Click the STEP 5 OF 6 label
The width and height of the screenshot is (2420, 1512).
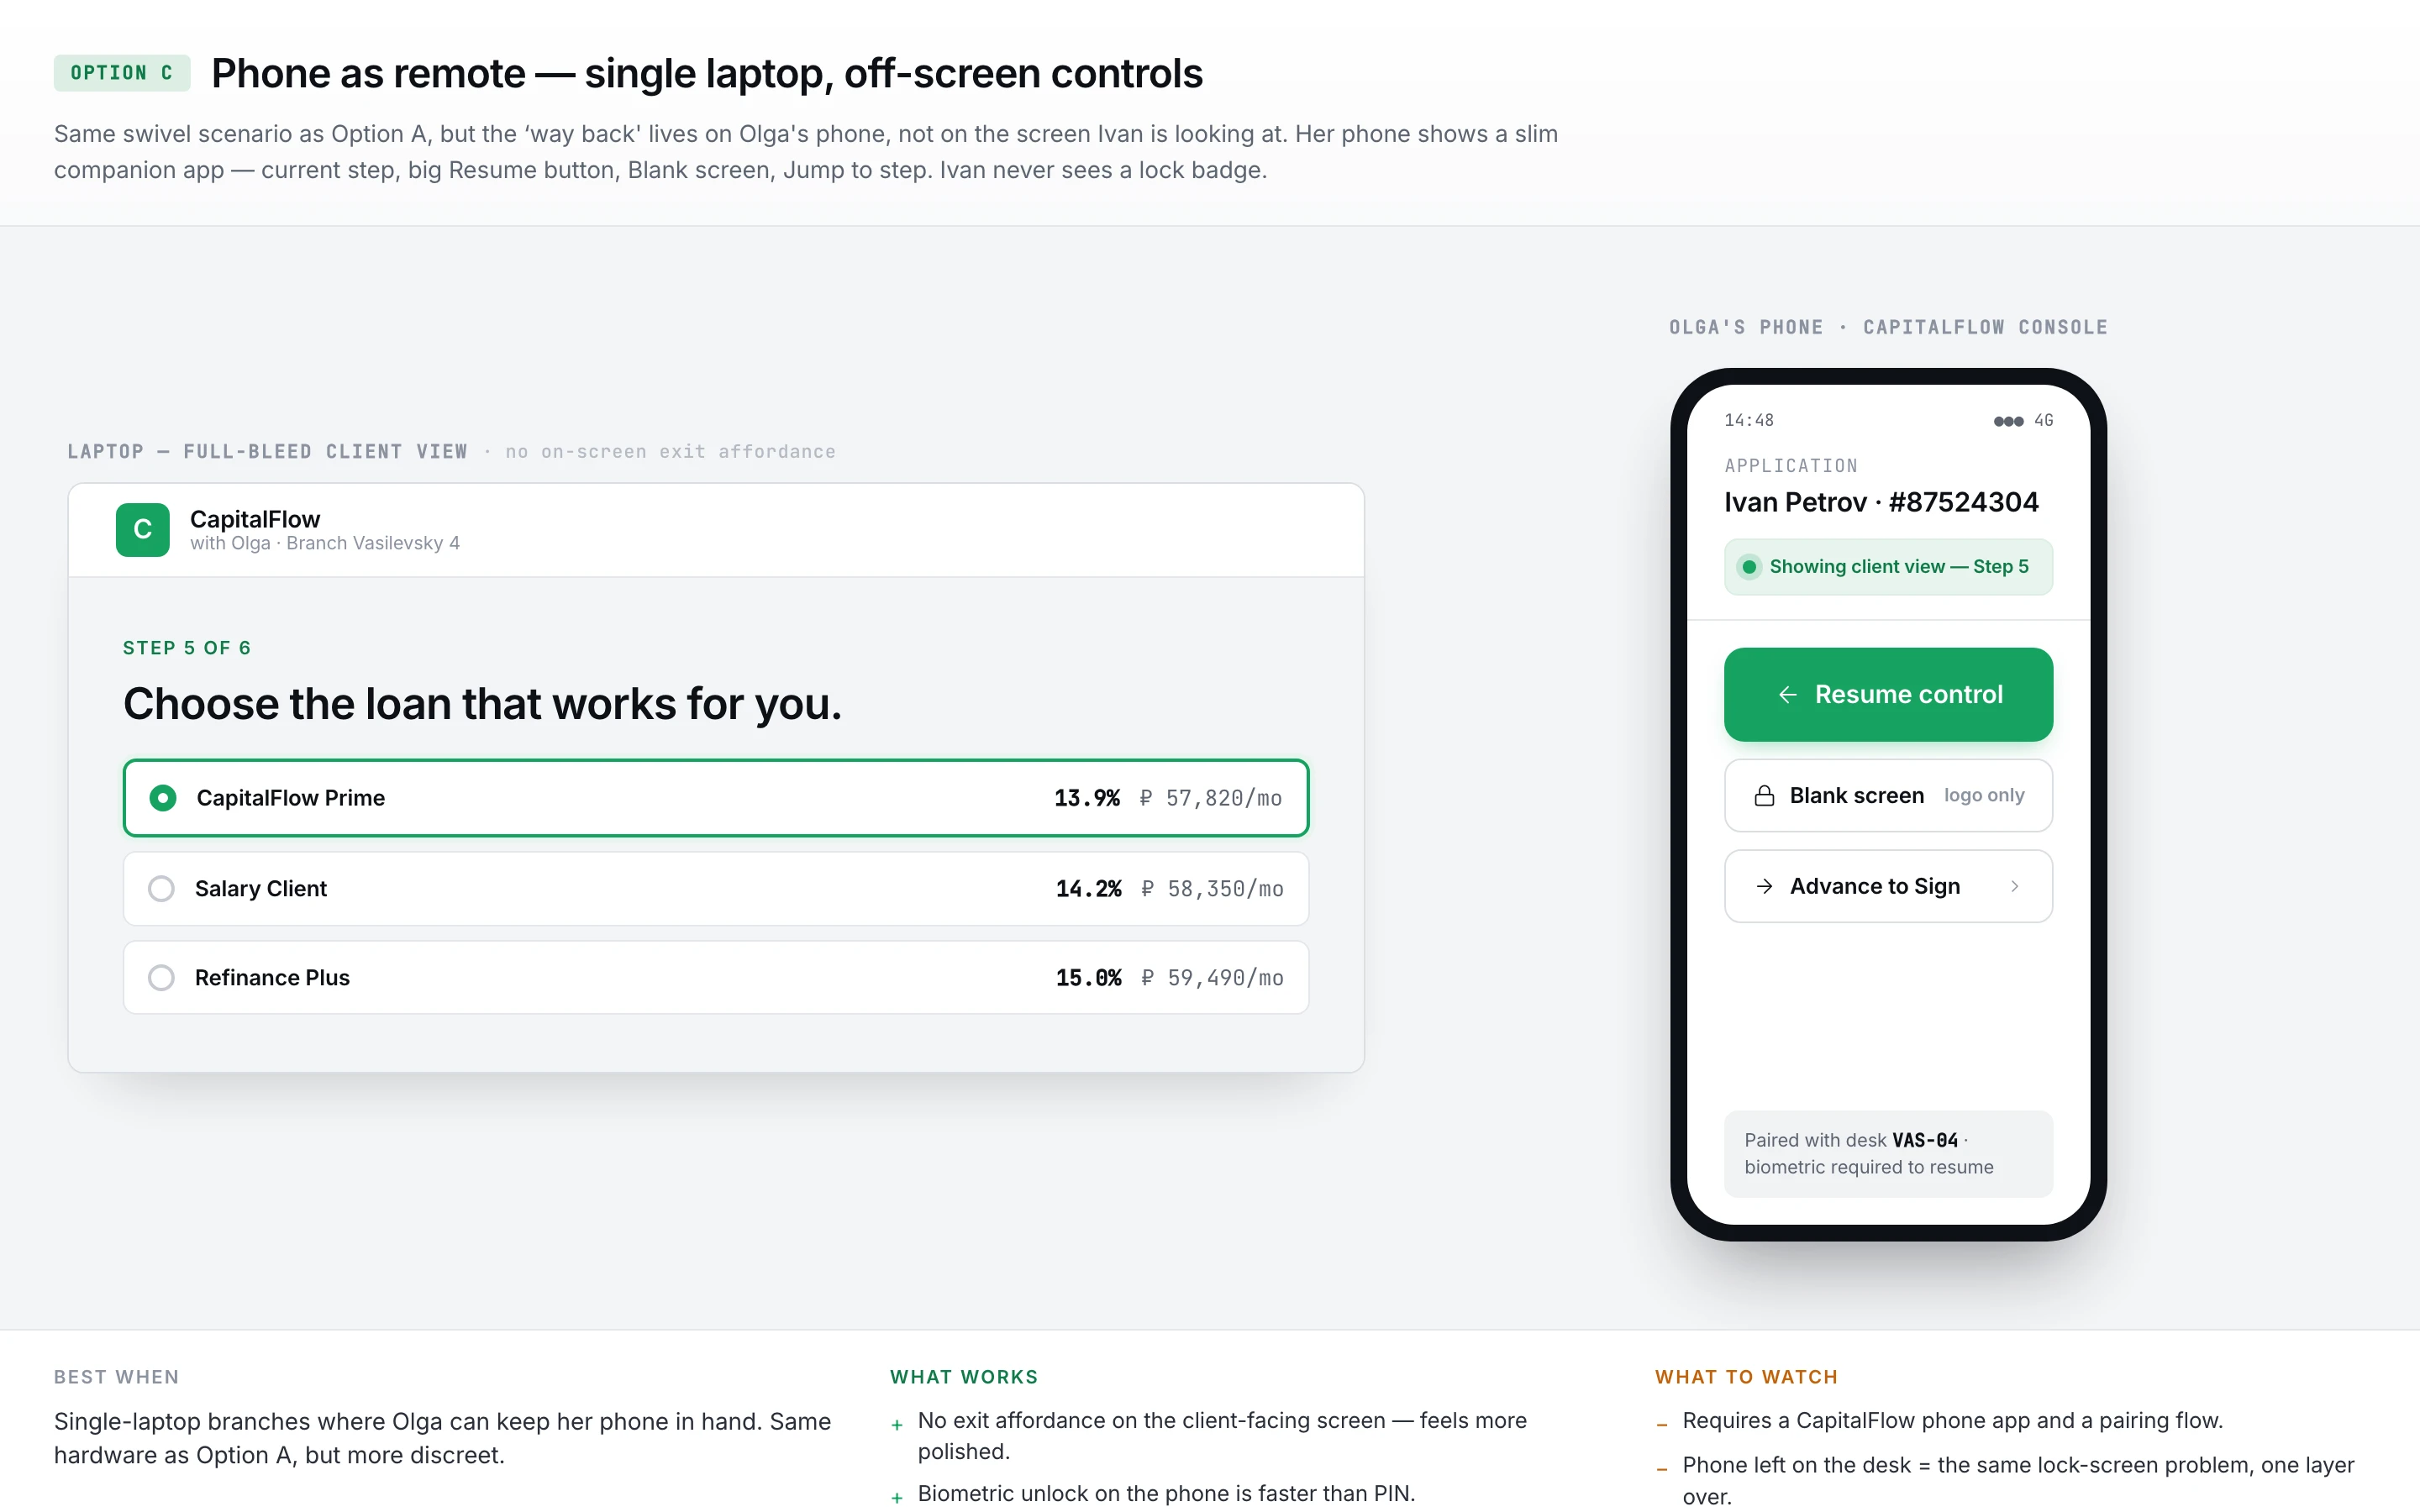point(187,648)
